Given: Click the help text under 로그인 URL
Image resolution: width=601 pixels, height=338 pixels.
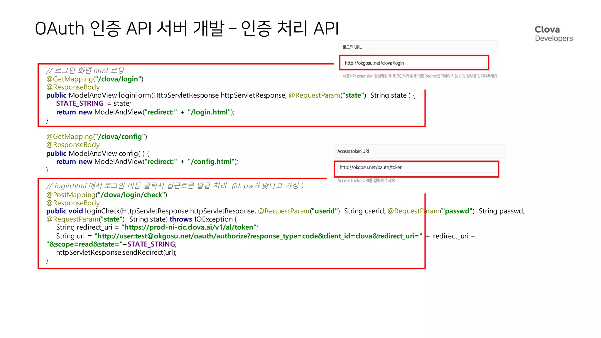Looking at the screenshot, I should 420,76.
